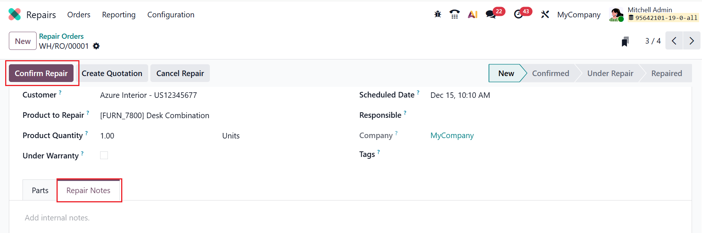
Task: Click the Repair Orders breadcrumb link
Action: pyautogui.click(x=61, y=36)
